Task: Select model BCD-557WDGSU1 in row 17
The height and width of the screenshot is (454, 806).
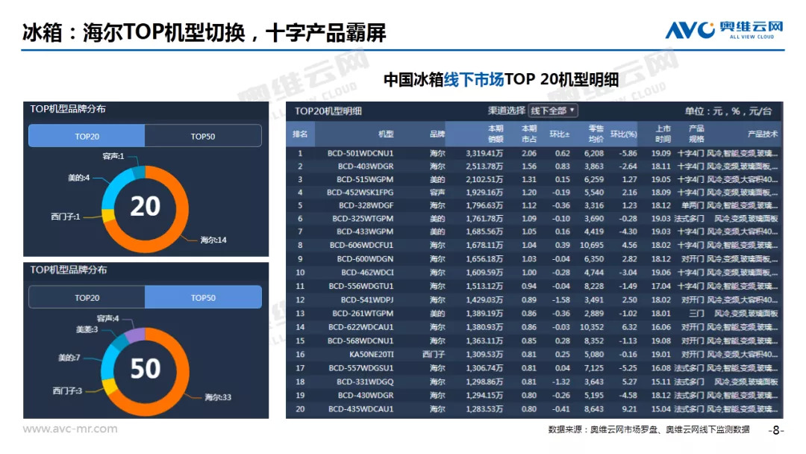Action: pyautogui.click(x=361, y=368)
